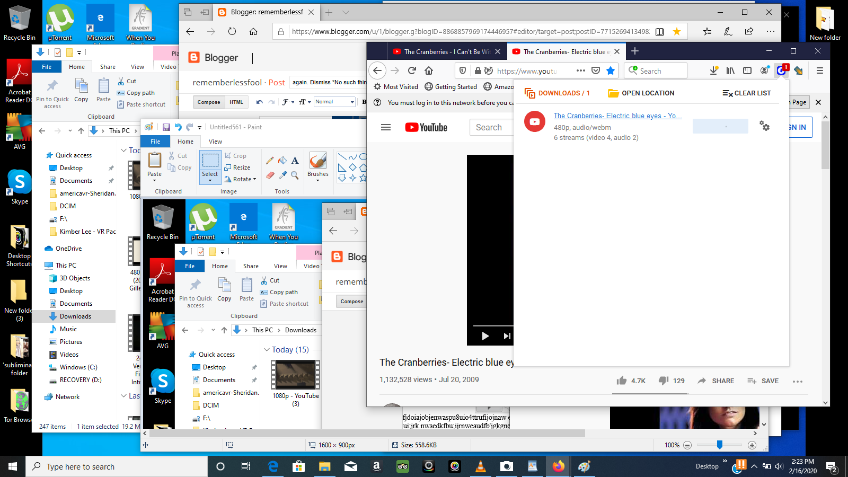Open Paint Brushes dropdown
This screenshot has width=848, height=477.
tap(318, 181)
